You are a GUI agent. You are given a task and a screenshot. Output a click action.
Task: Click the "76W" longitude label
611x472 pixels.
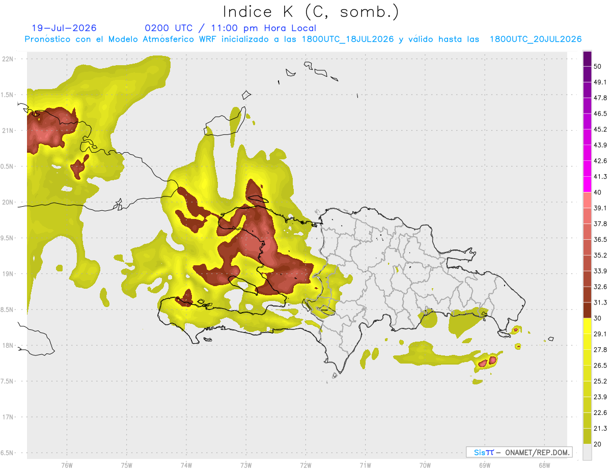click(67, 465)
